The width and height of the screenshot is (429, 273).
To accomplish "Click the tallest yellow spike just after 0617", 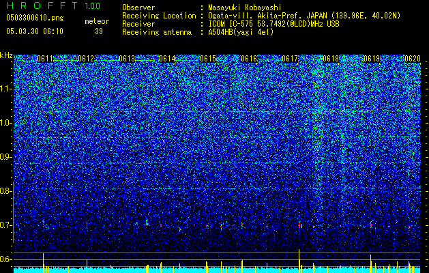I will coord(299,261).
